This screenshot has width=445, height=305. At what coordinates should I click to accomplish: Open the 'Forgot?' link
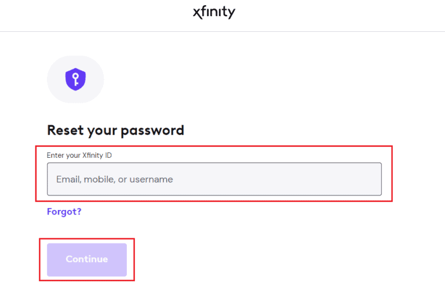(x=64, y=212)
